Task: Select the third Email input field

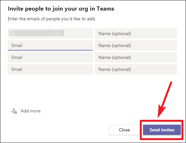Action: pos(50,57)
